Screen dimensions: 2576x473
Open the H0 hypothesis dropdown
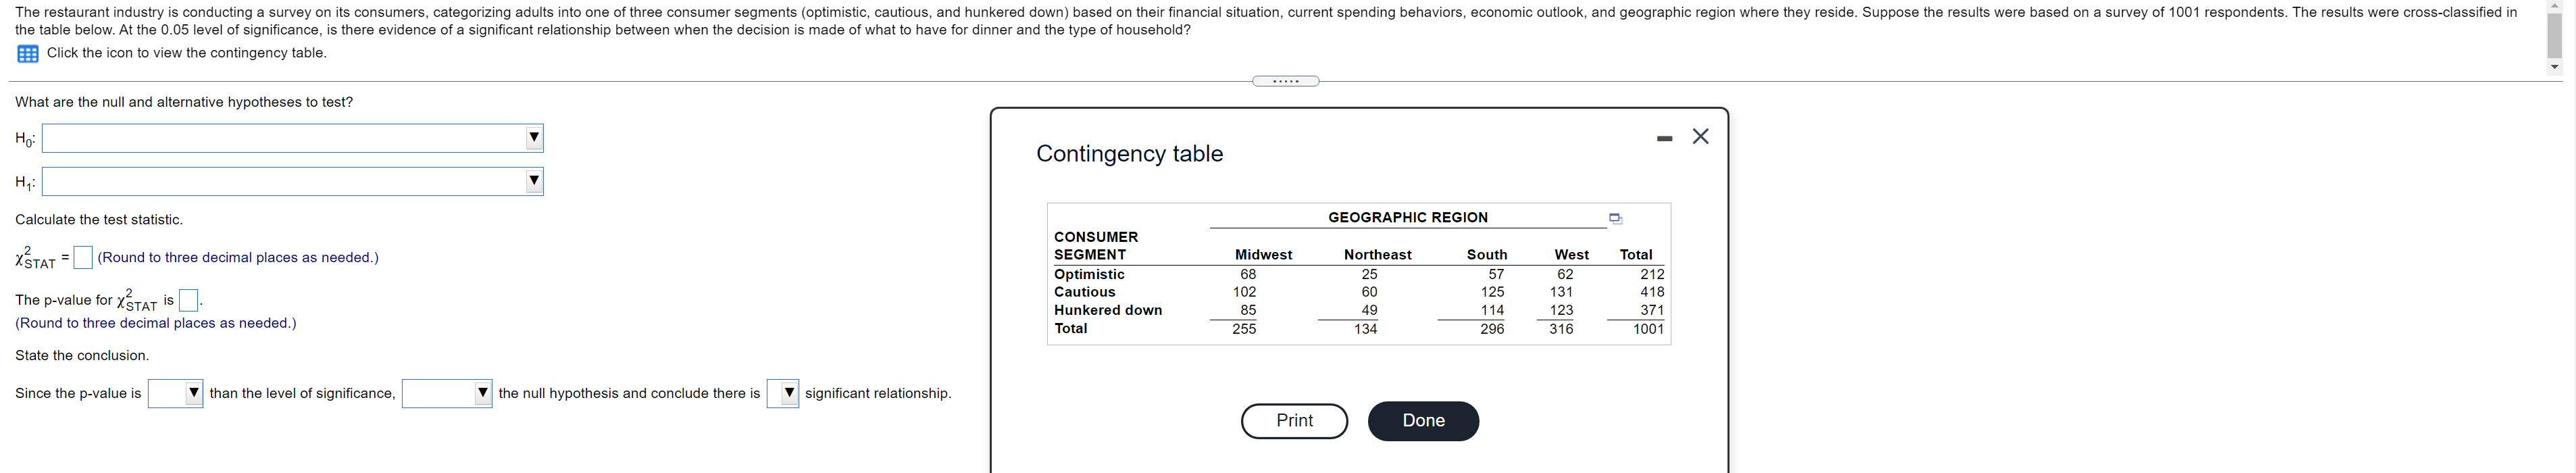(x=534, y=138)
